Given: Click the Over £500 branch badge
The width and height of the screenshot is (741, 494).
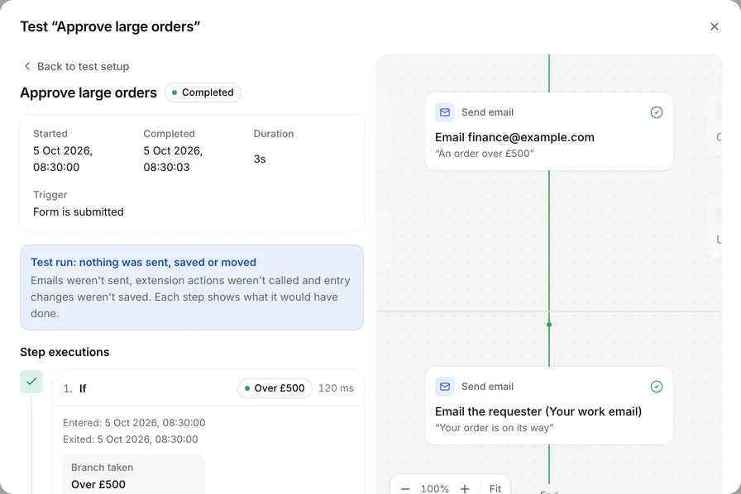Looking at the screenshot, I should [275, 388].
